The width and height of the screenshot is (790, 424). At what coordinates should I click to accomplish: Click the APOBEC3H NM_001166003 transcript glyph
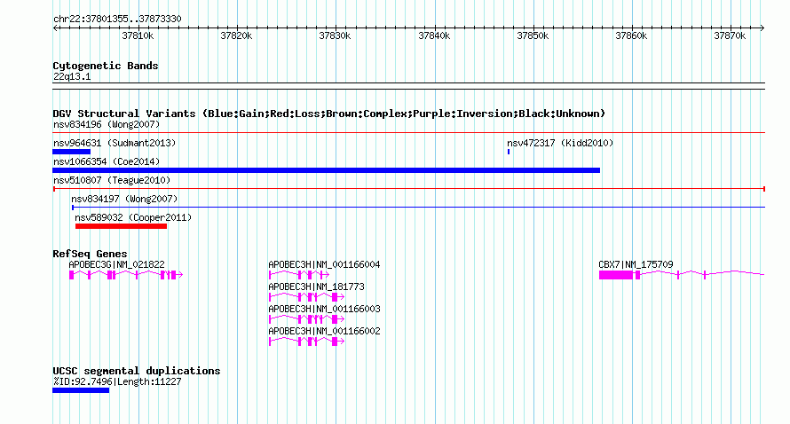pyautogui.click(x=306, y=319)
